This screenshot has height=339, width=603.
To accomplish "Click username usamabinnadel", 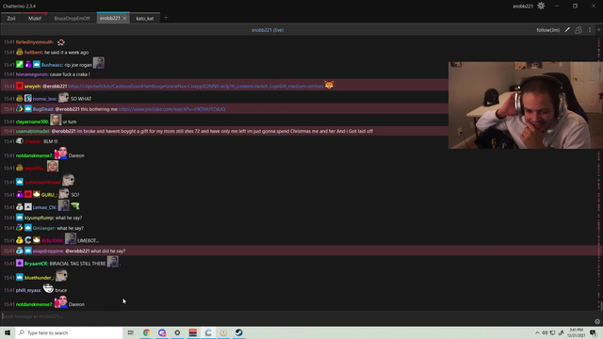I will [x=33, y=131].
